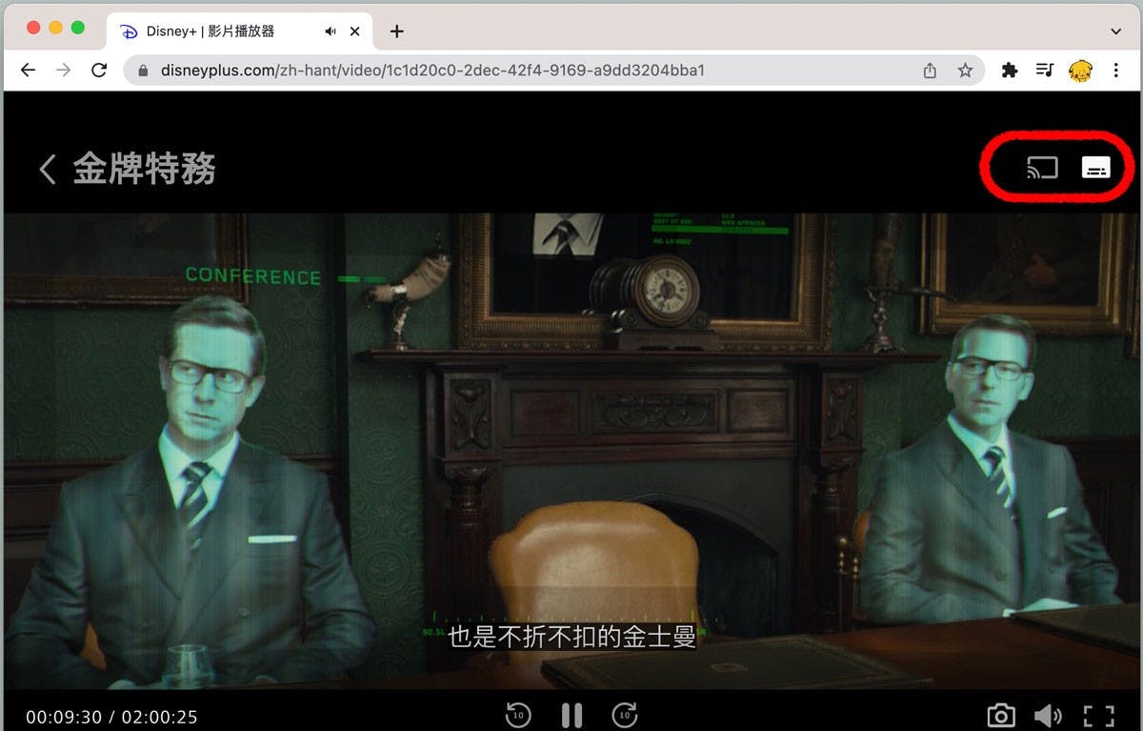Open the Chrome extensions puzzle icon
Viewport: 1143px width, 731px height.
[1010, 70]
